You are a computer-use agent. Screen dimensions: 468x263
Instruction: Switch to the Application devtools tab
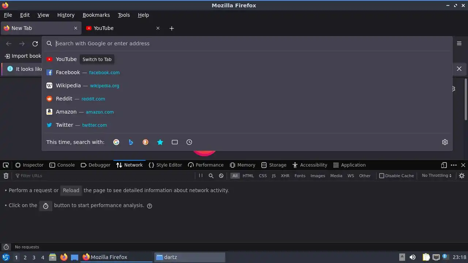(350, 165)
